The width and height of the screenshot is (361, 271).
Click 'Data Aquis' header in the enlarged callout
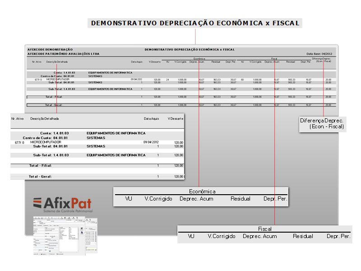point(151,119)
